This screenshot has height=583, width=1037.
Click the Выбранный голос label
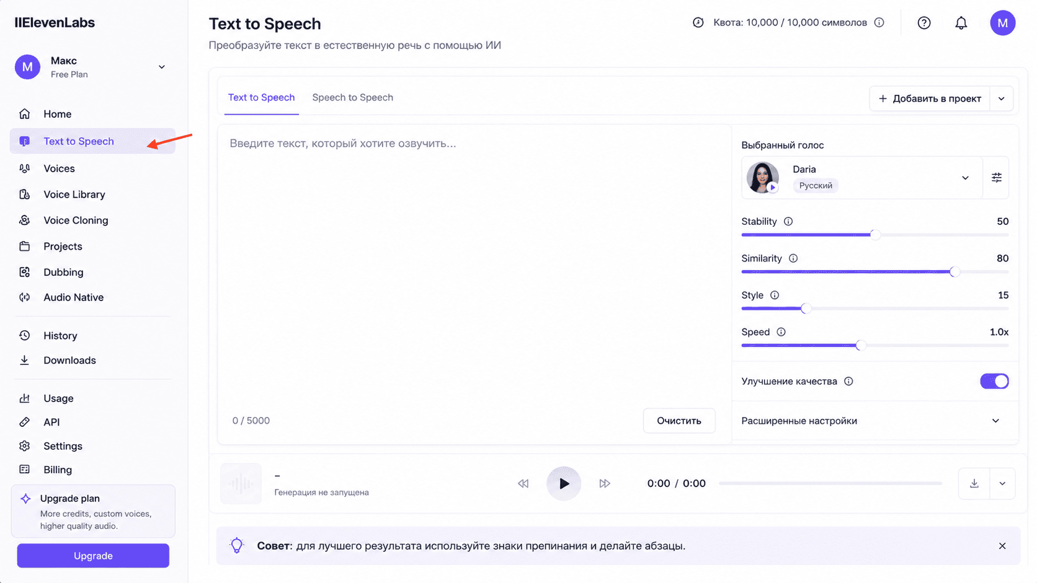(783, 145)
